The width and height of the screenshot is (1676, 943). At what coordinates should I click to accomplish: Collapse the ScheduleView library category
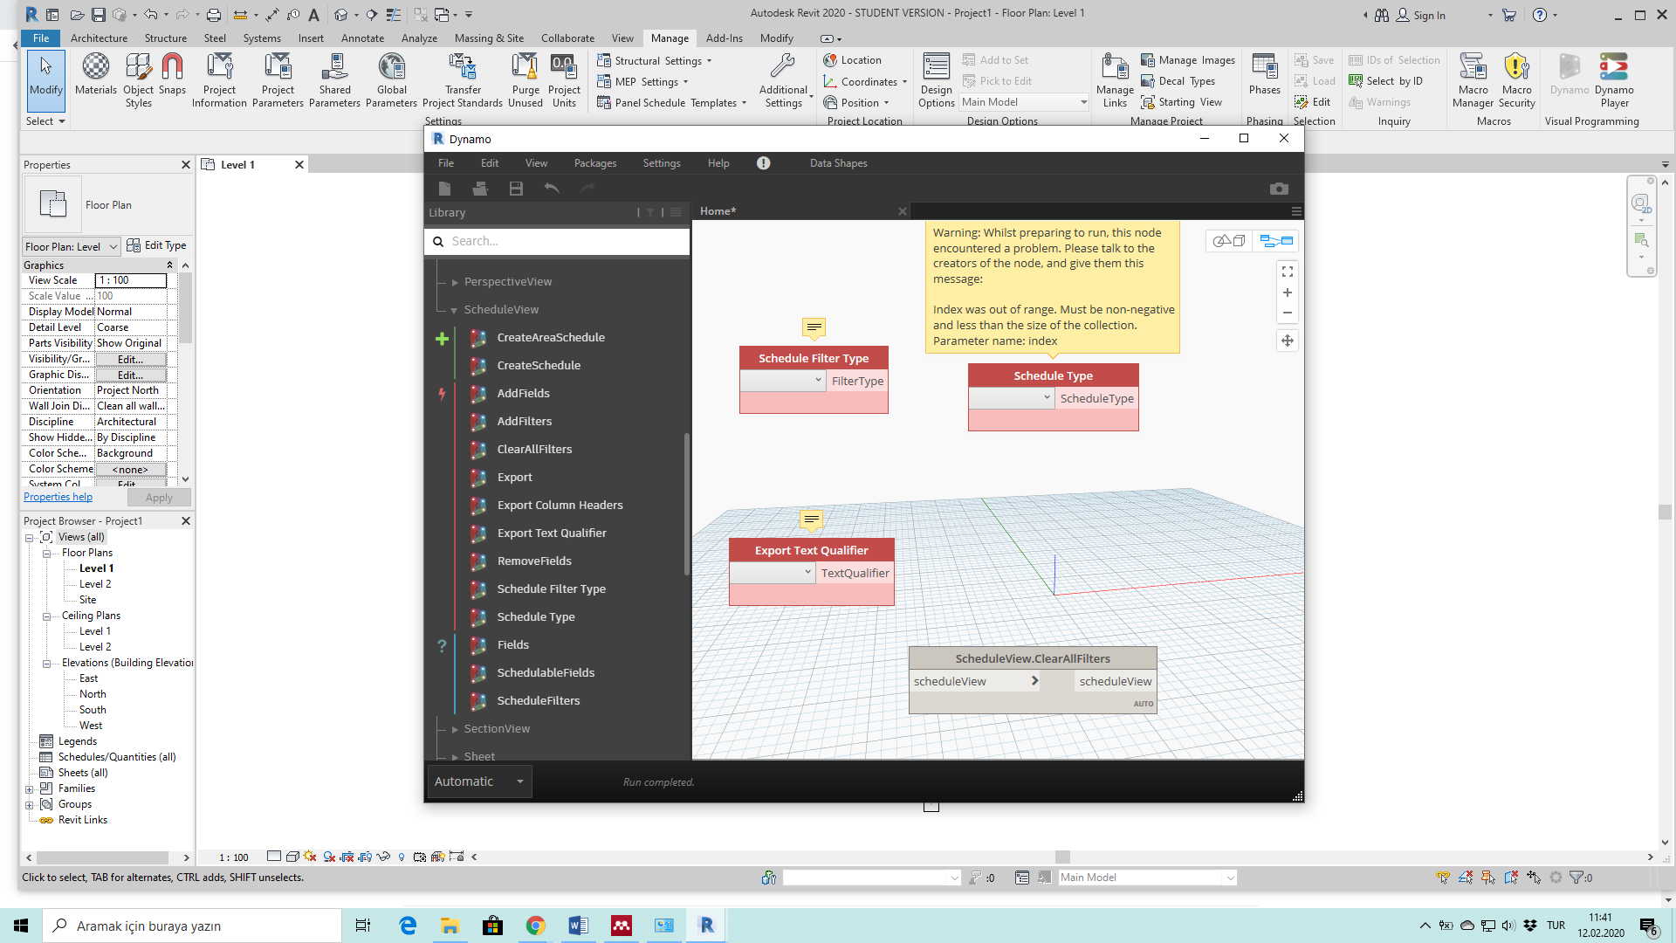click(454, 310)
